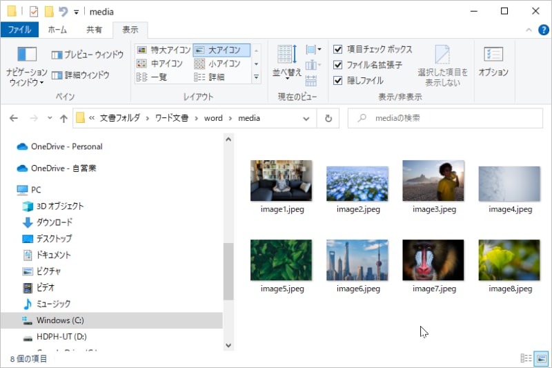This screenshot has width=552, height=368.
Task: Go forward with the forward arrow
Action: pos(34,118)
